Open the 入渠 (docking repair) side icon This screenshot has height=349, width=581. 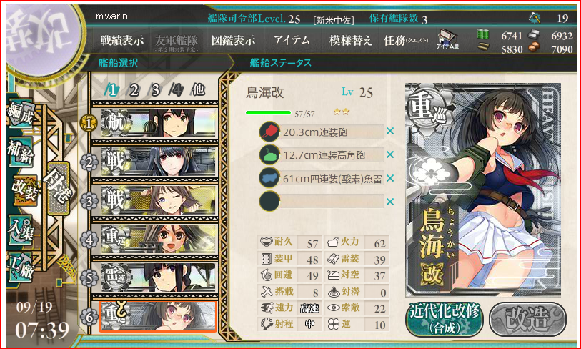21,230
